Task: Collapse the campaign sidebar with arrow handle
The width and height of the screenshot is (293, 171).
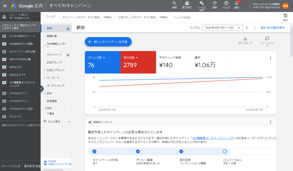Action: click(42, 88)
